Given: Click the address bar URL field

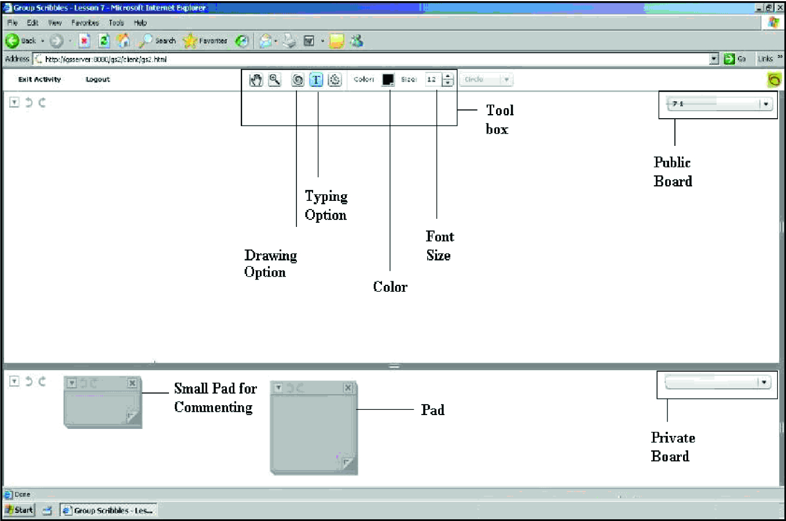Looking at the screenshot, I should 371,58.
